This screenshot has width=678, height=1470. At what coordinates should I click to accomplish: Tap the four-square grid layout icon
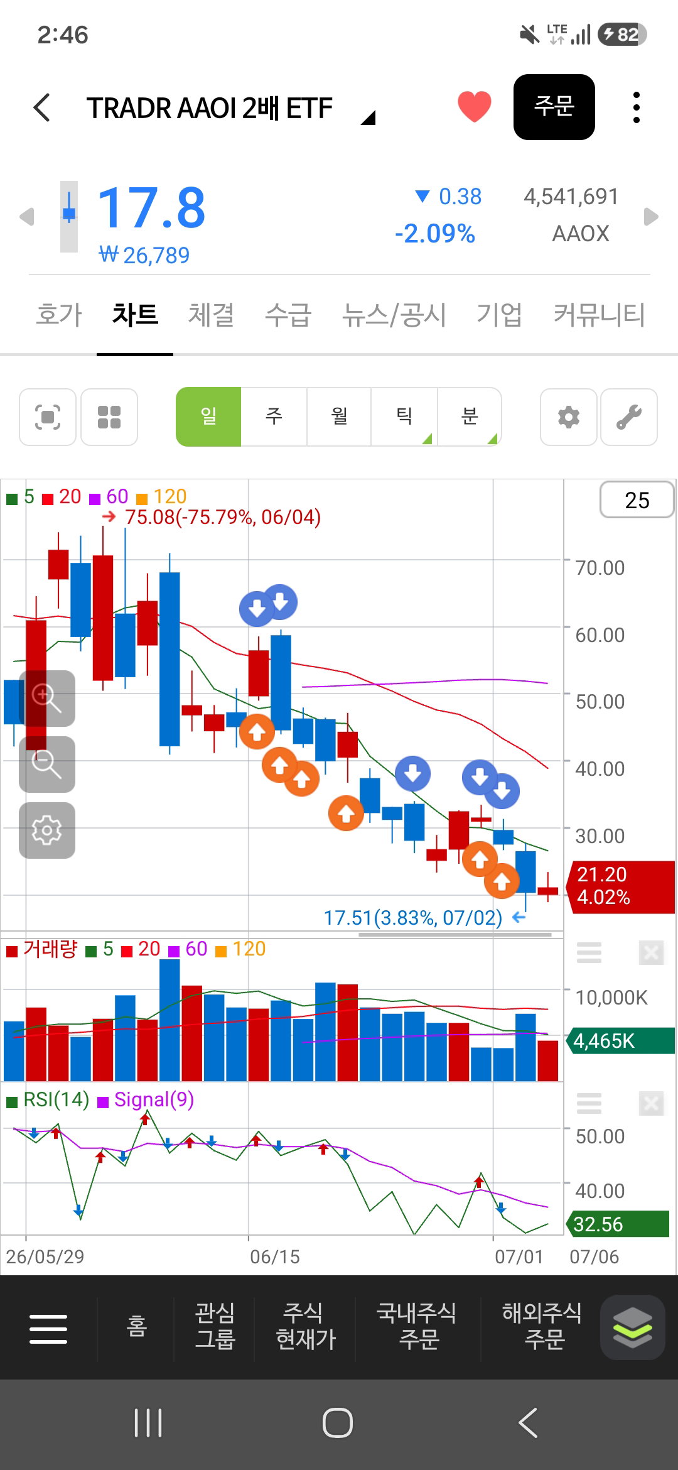pos(109,417)
